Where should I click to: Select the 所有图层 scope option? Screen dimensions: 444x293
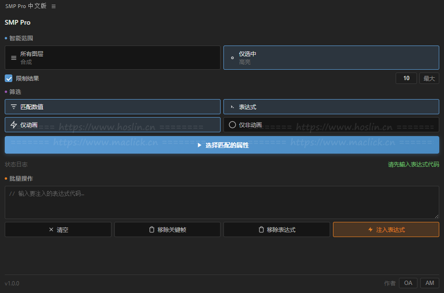pos(112,57)
